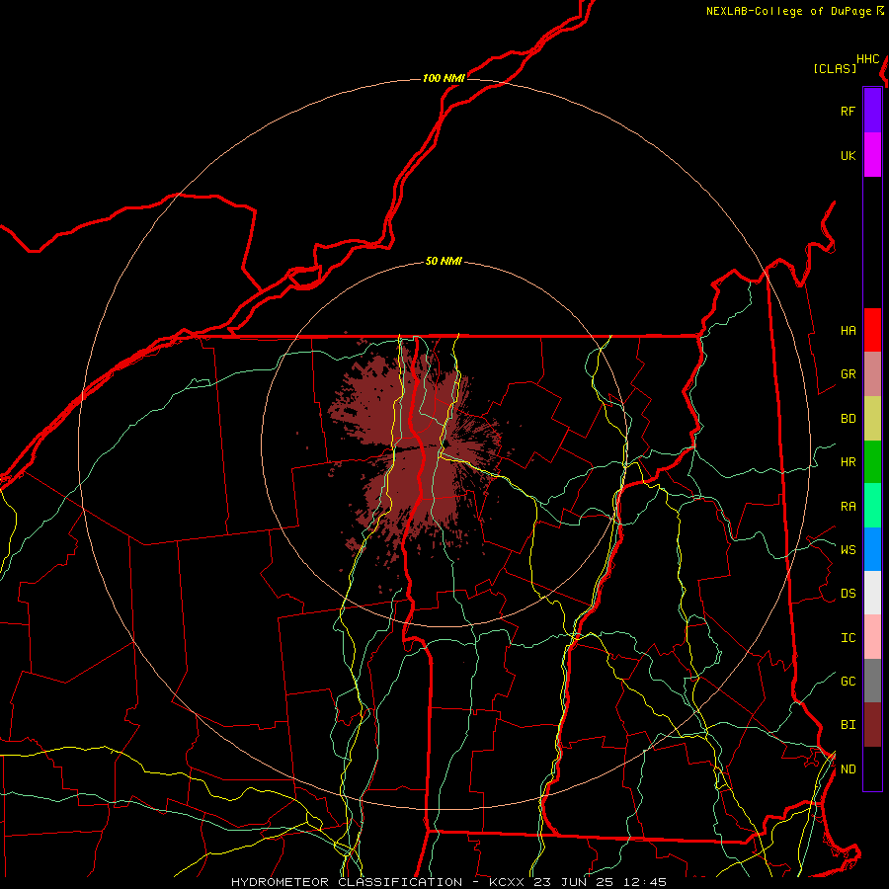Screen dimensions: 889x889
Task: Click the 23 JUN 25 date text
Action: coord(572,882)
